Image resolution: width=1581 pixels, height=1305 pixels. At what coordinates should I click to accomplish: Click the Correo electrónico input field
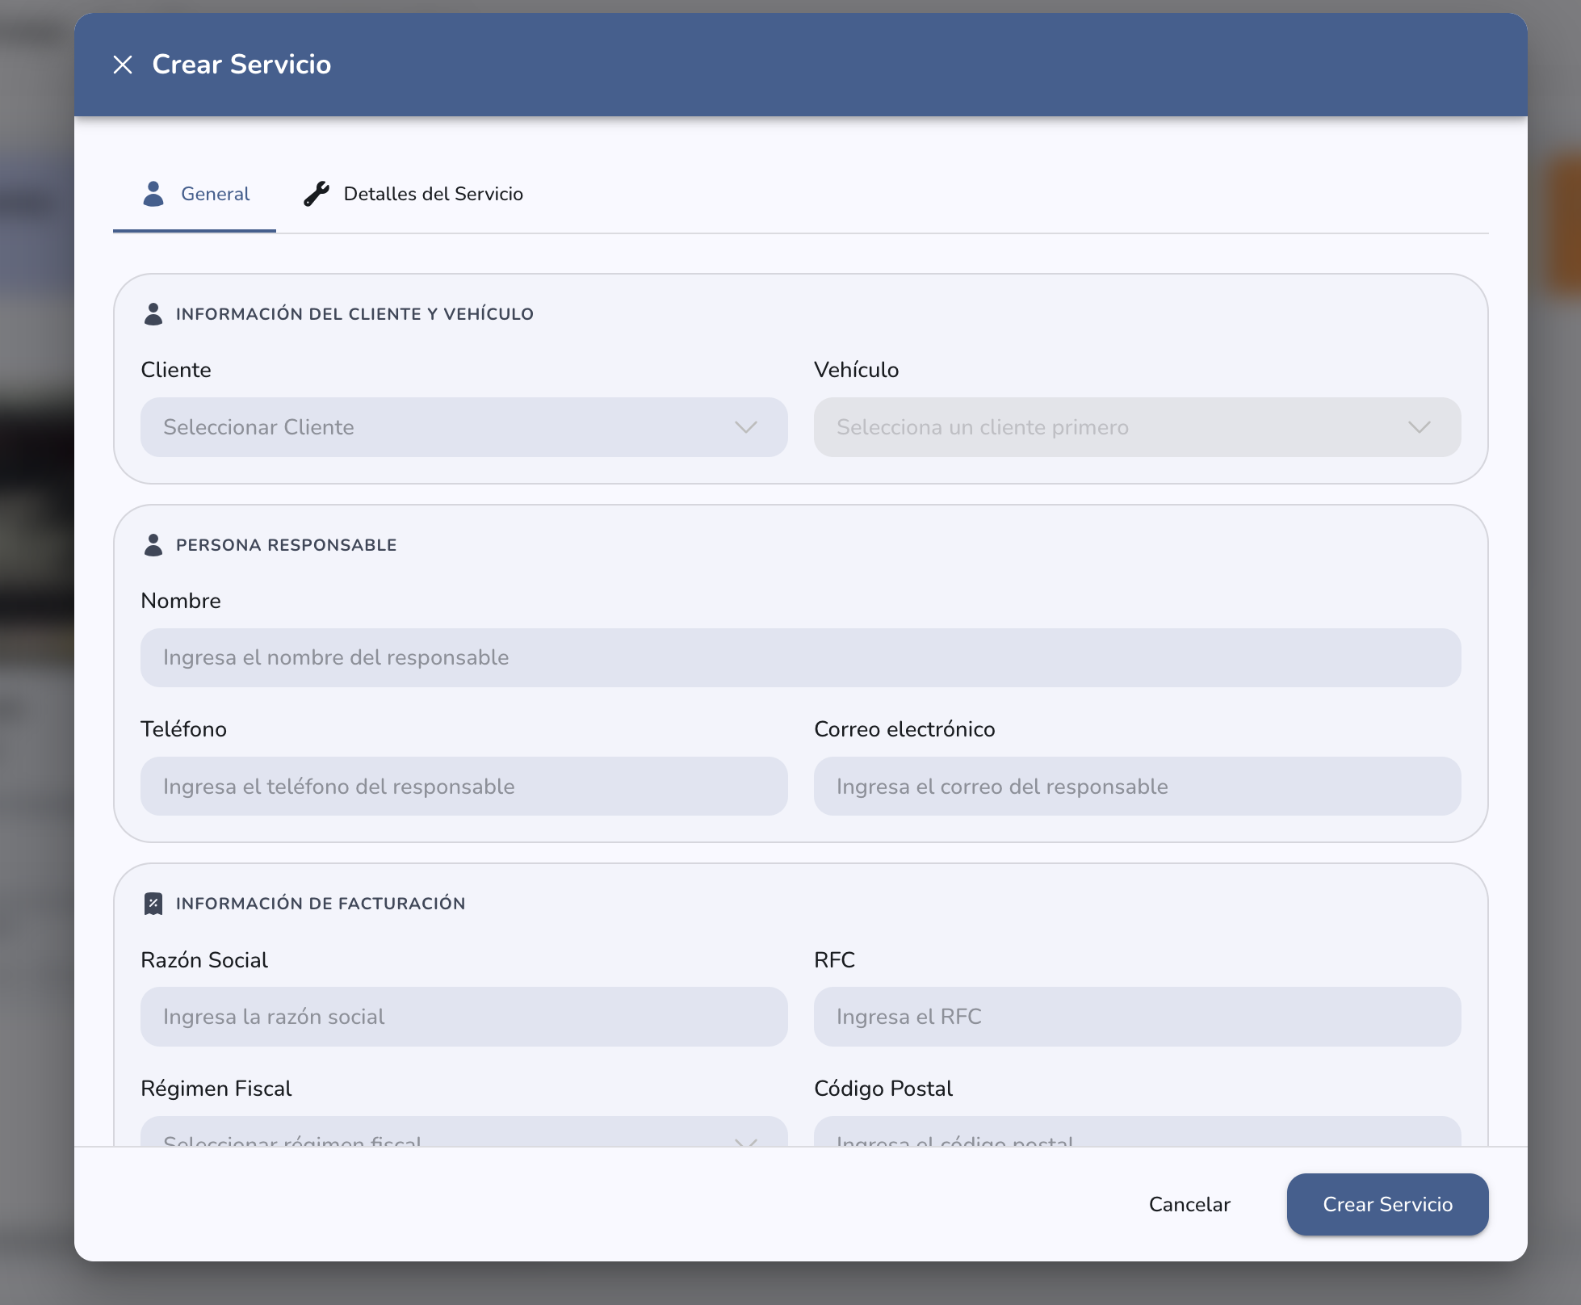tap(1138, 787)
